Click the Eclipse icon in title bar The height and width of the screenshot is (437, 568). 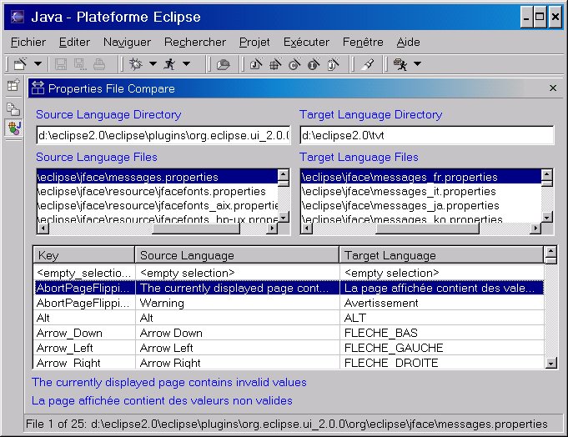[x=17, y=17]
